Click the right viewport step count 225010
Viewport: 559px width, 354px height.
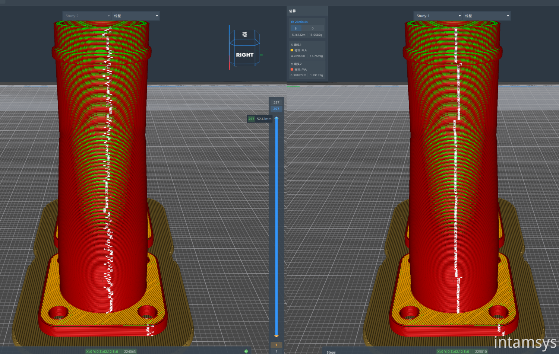(481, 351)
